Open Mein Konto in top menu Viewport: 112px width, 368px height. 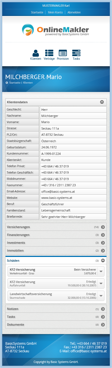(55, 12)
